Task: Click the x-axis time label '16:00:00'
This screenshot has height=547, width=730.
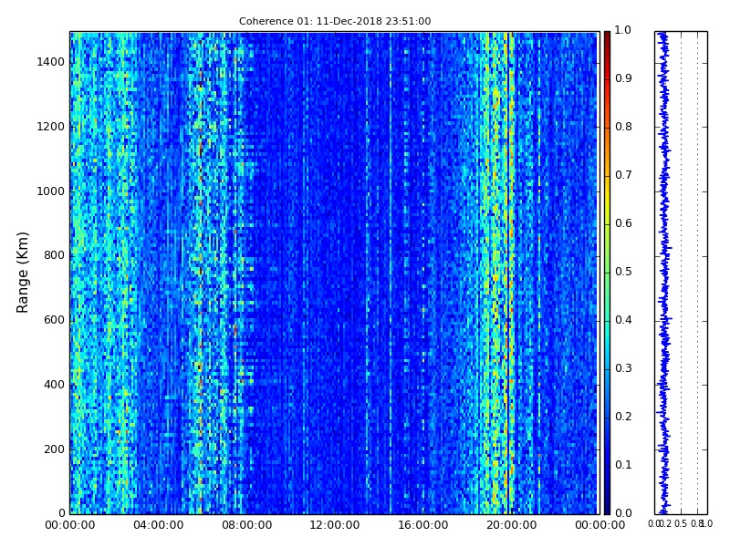Action: (423, 525)
